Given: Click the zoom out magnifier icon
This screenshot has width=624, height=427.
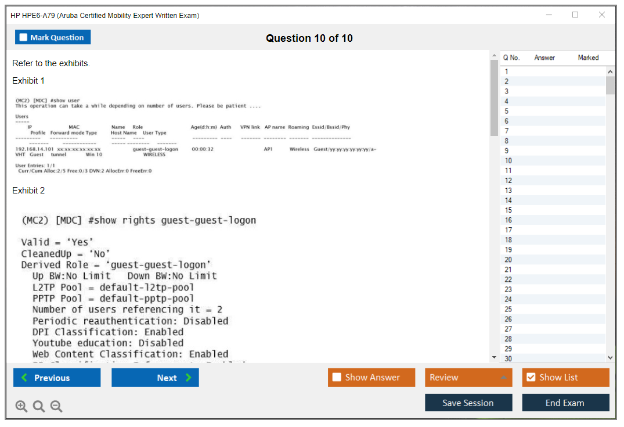Looking at the screenshot, I should [56, 407].
